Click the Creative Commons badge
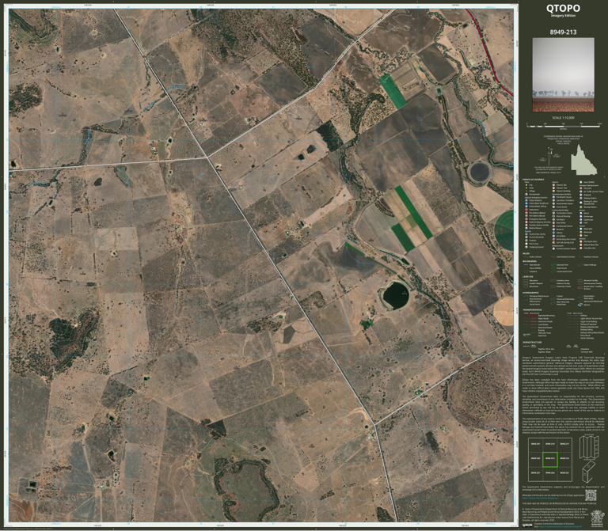 527,525
